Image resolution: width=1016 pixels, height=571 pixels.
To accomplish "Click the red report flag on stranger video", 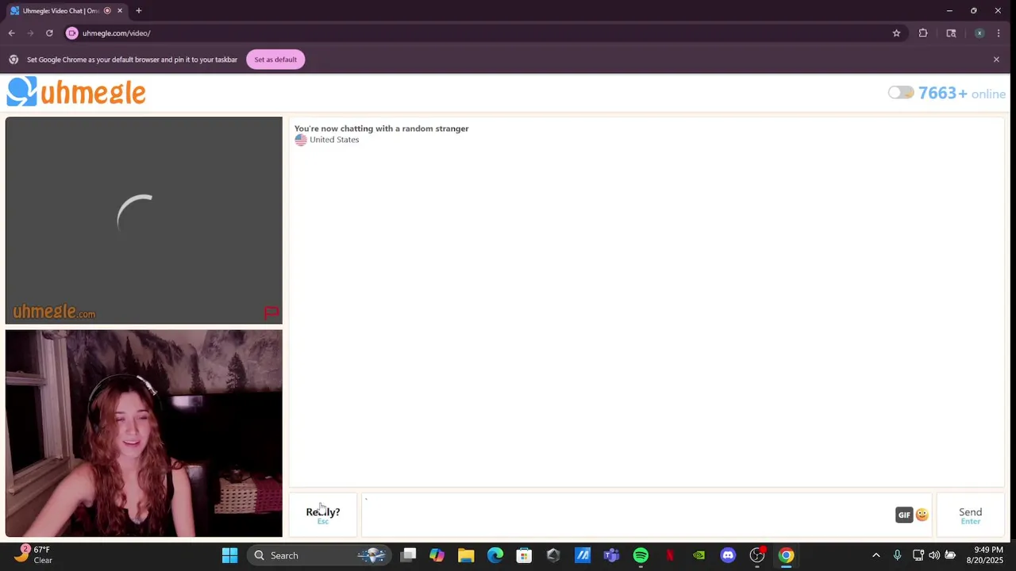I will [271, 312].
